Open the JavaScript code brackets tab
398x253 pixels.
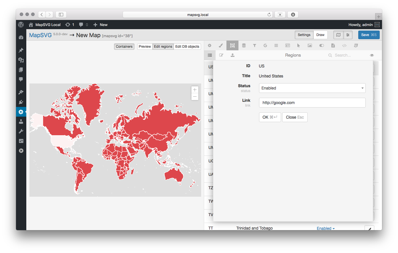coord(345,45)
